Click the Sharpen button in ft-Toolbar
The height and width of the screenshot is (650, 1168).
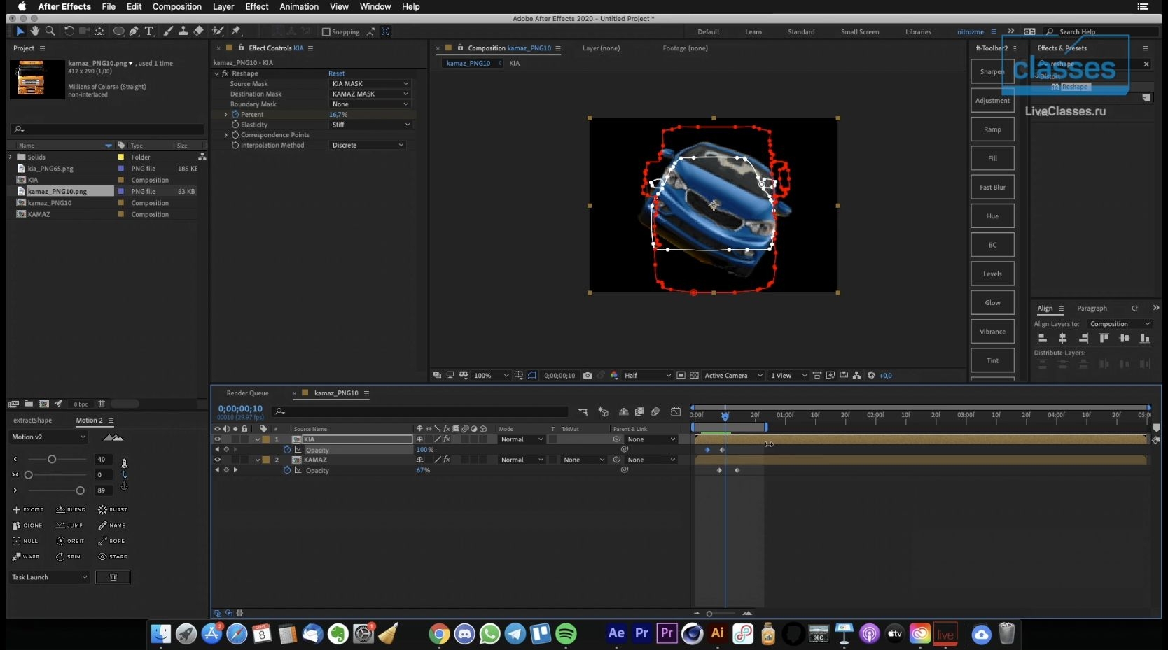point(992,71)
